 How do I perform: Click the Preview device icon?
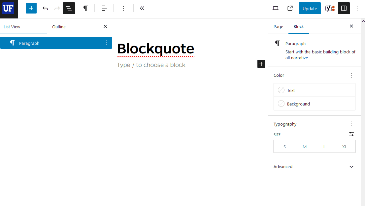pyautogui.click(x=275, y=8)
